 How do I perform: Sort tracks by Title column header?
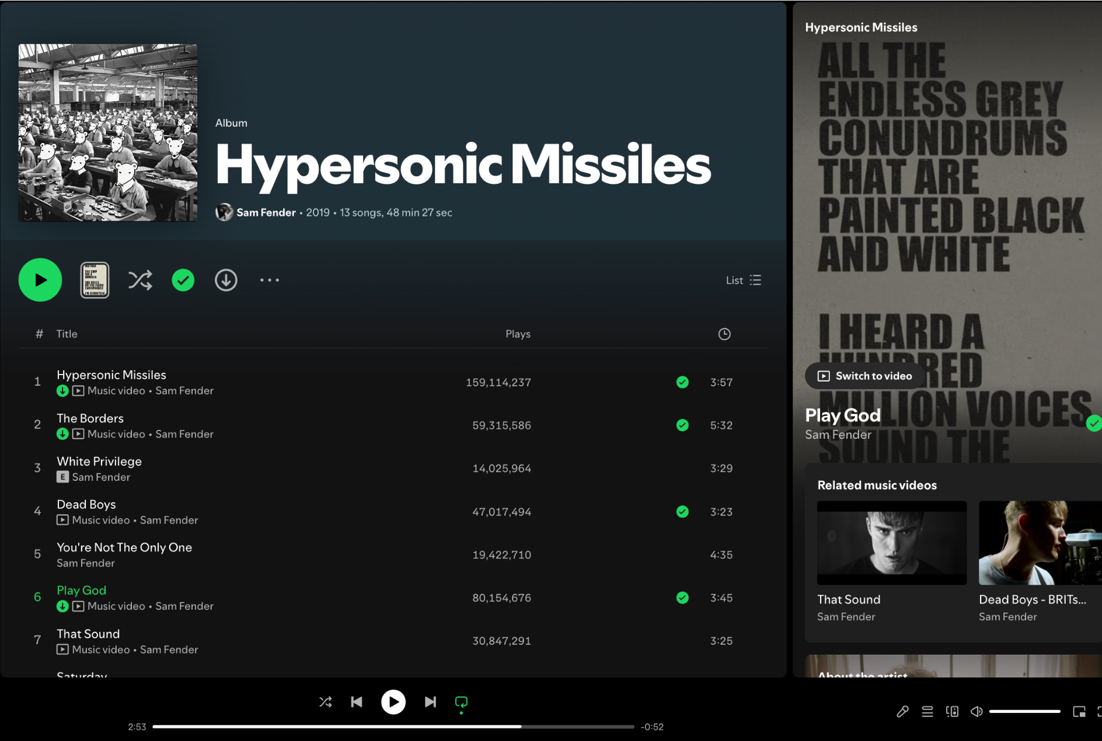point(67,334)
